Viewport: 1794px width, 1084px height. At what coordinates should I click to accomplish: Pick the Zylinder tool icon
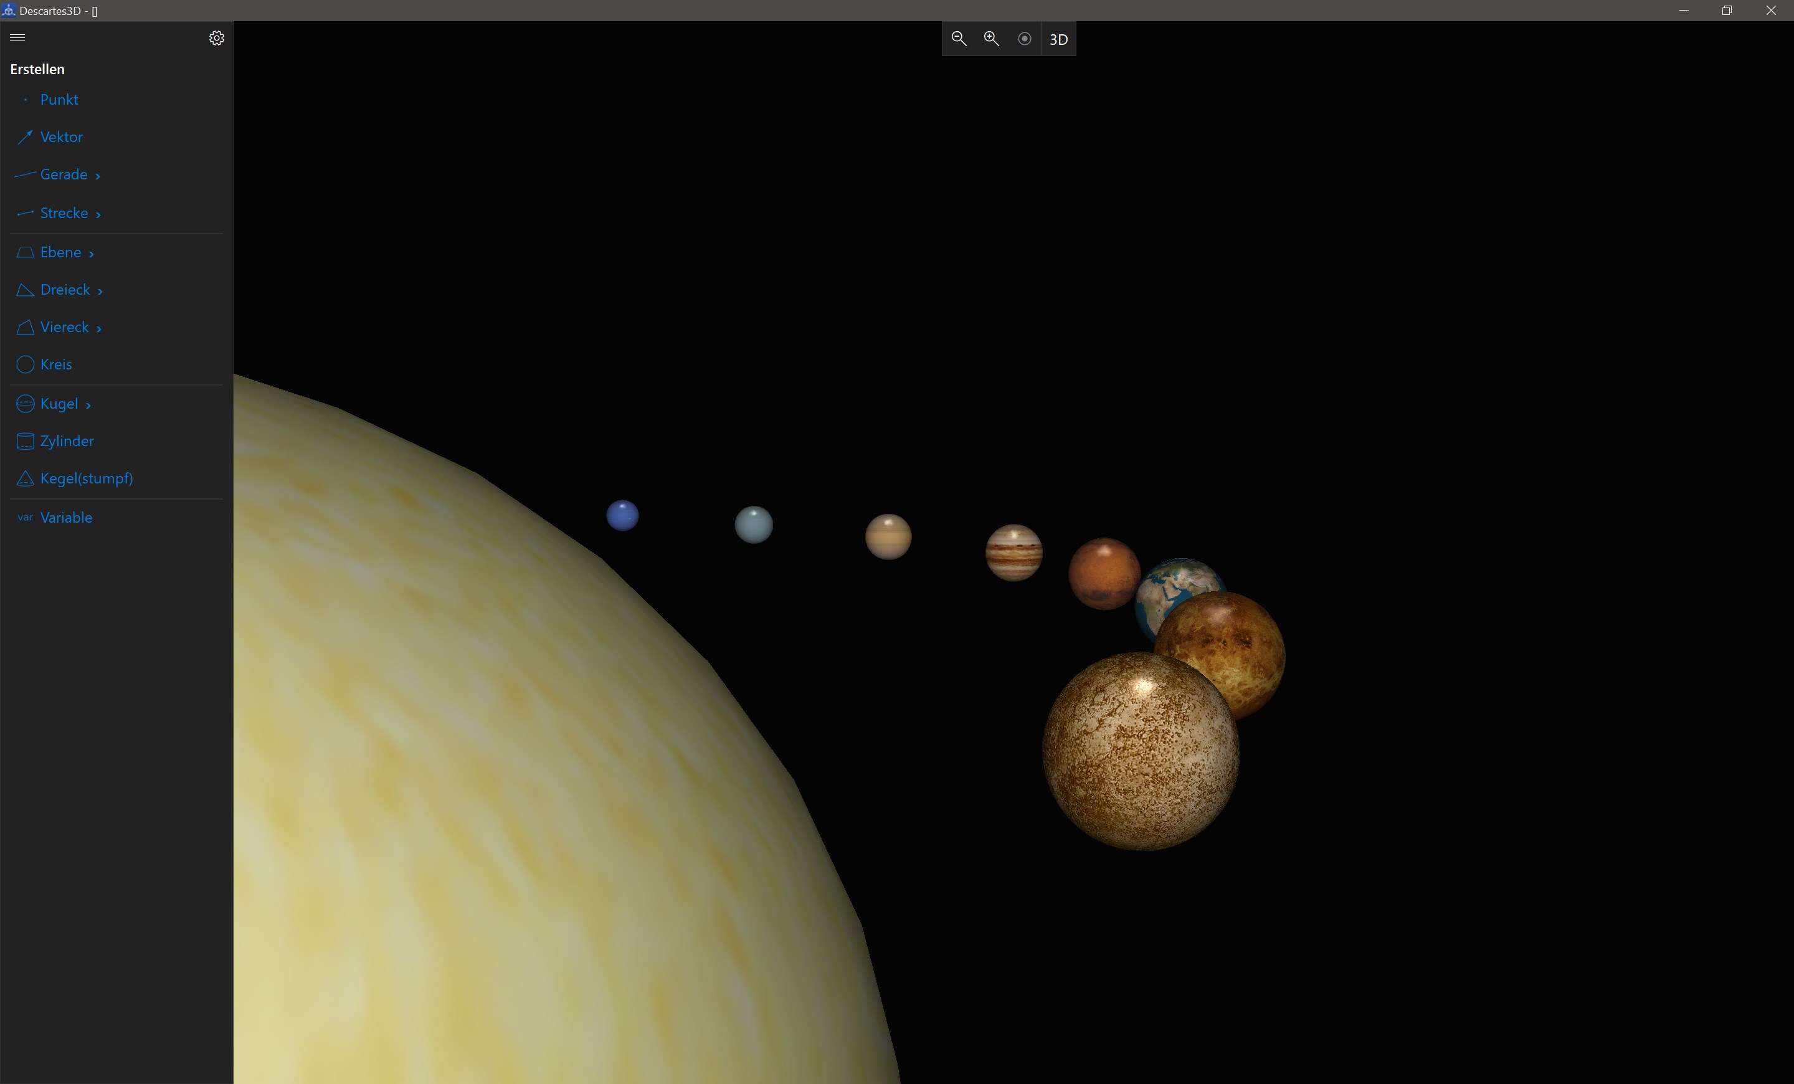(x=26, y=441)
